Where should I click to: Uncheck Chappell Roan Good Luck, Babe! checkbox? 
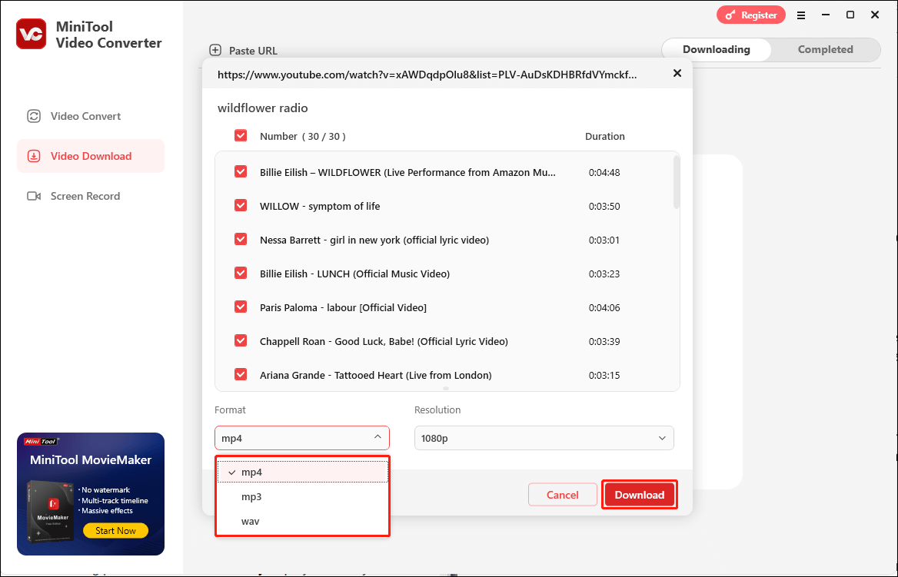point(241,340)
